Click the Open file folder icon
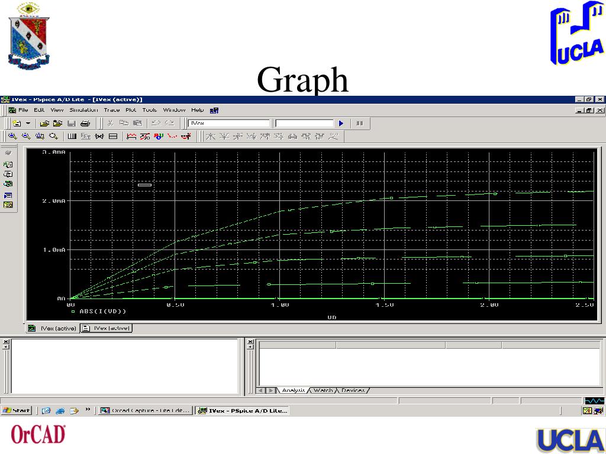Viewport: 606px width, 454px height. 44,123
